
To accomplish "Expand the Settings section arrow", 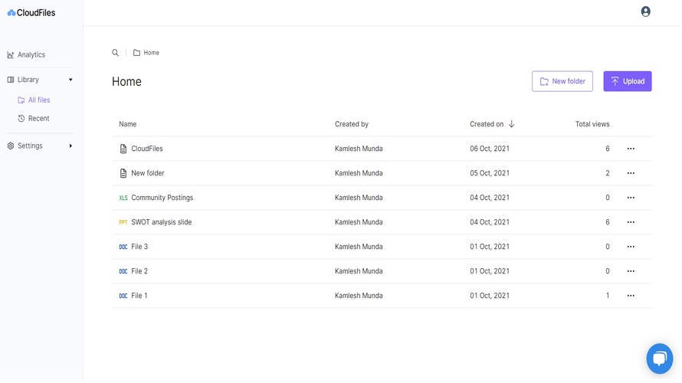I will coord(70,146).
